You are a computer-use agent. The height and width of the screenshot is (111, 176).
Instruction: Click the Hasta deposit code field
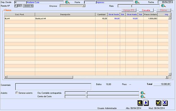(90, 2)
